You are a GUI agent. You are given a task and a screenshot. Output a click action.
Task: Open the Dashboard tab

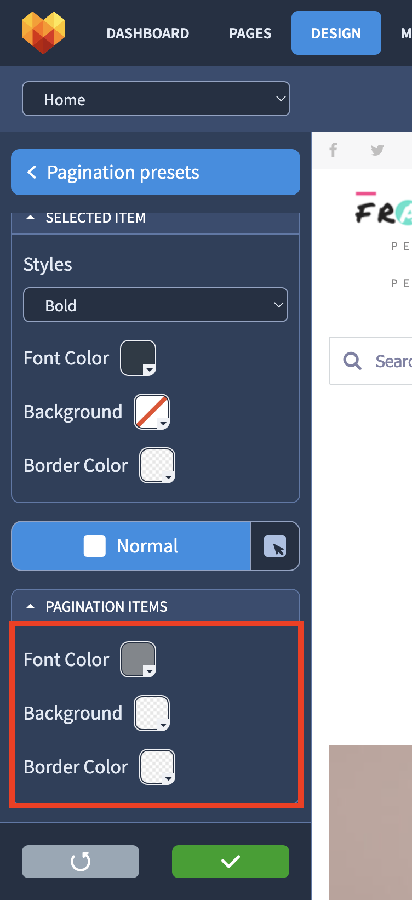148,33
